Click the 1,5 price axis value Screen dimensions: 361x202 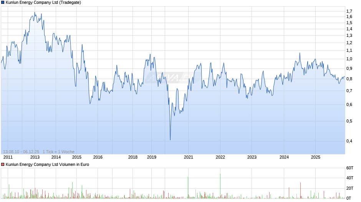tap(349, 23)
